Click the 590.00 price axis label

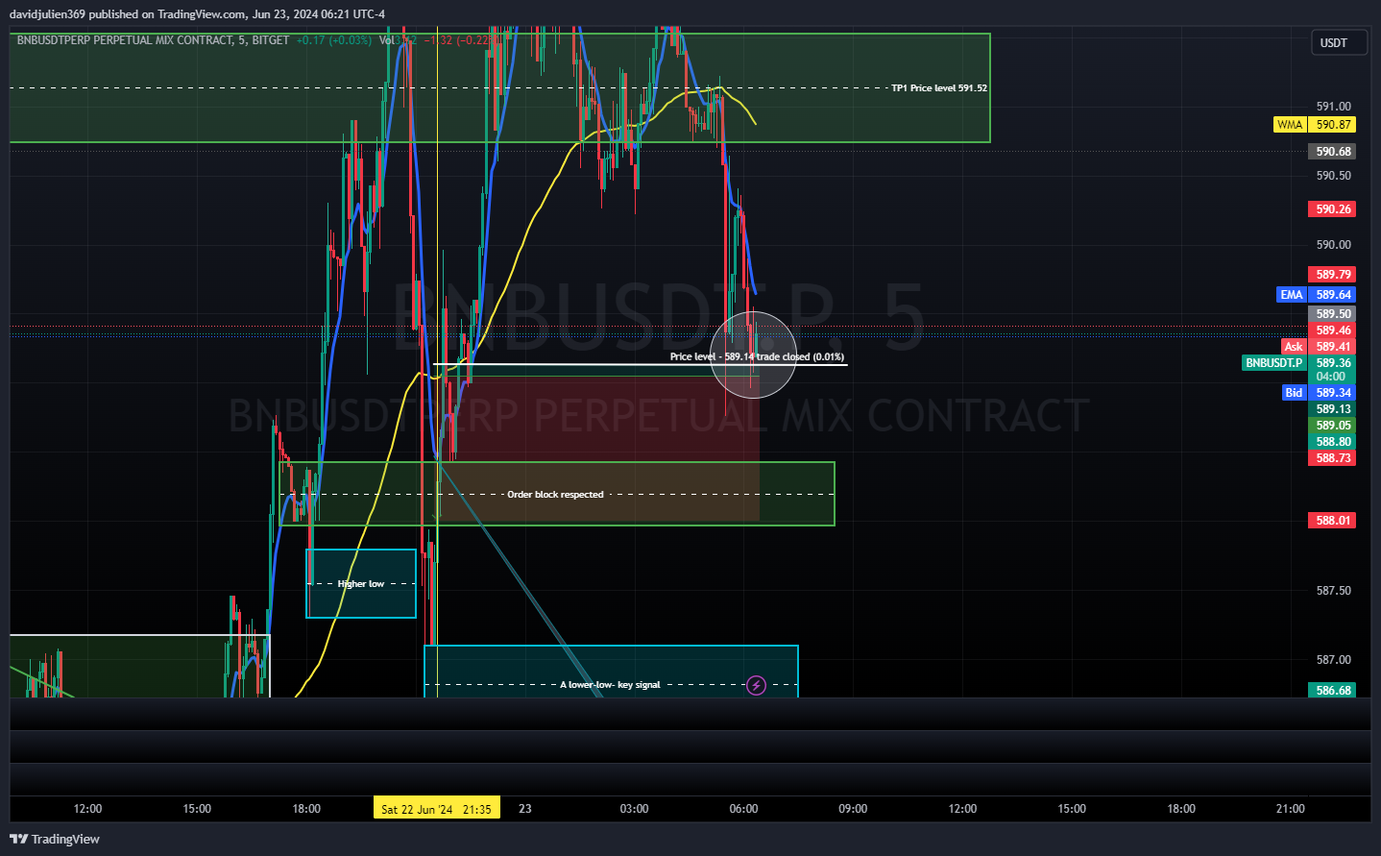click(1333, 245)
